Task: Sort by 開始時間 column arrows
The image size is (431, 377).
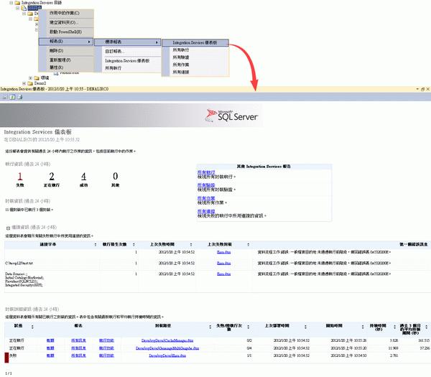Action: click(363, 327)
